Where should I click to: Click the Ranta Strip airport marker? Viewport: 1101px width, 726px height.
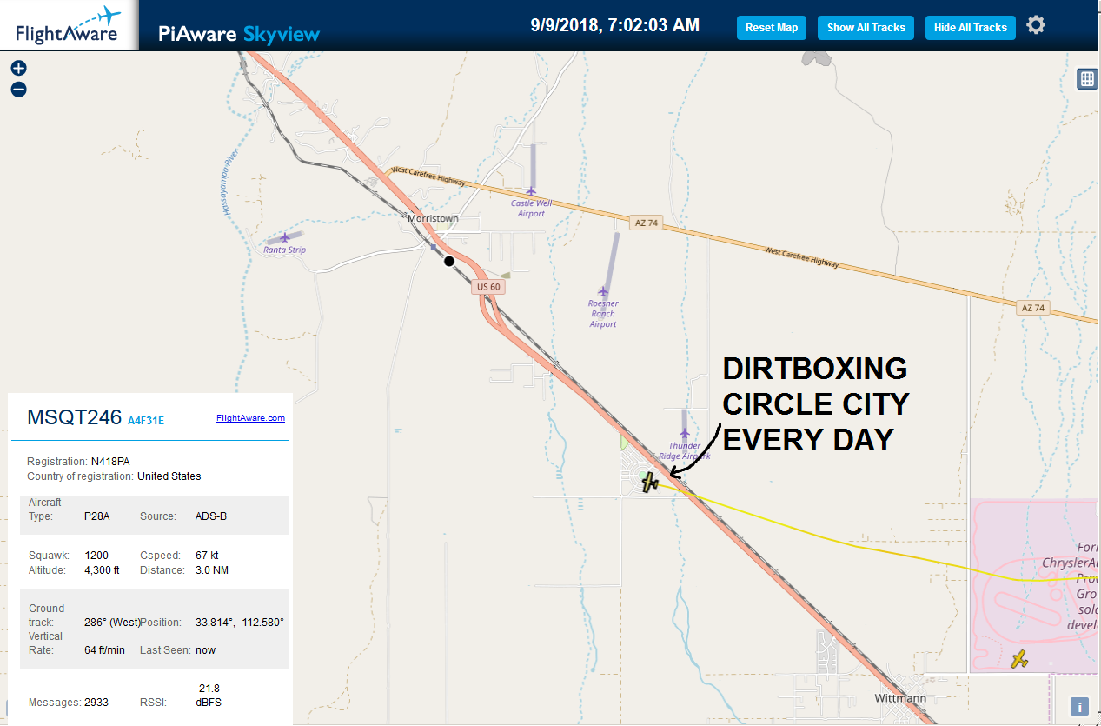coord(284,237)
